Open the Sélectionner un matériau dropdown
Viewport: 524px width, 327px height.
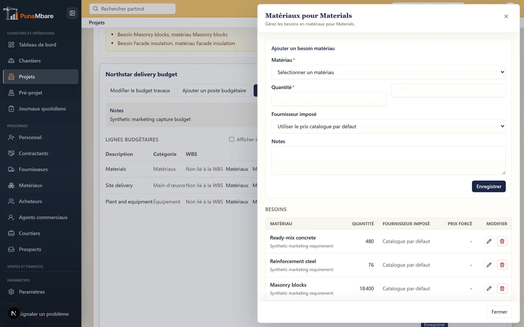point(388,72)
